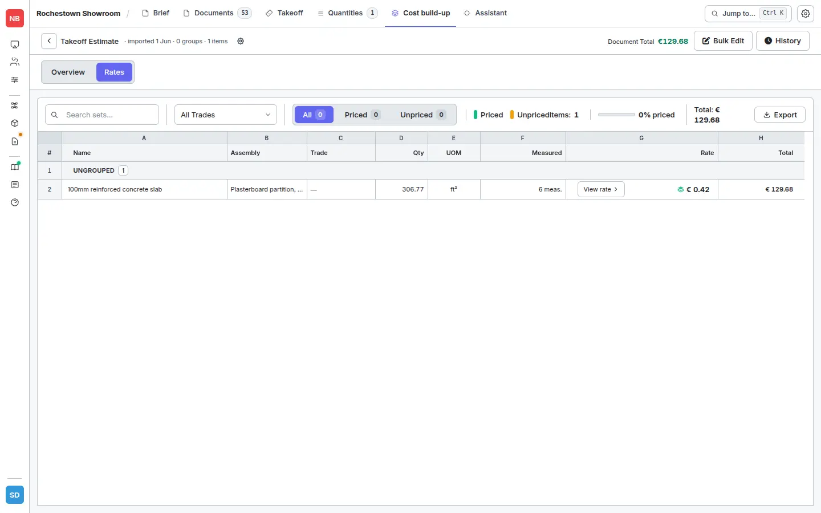Open Jump to search
Viewport: 821px width, 513px height.
748,13
